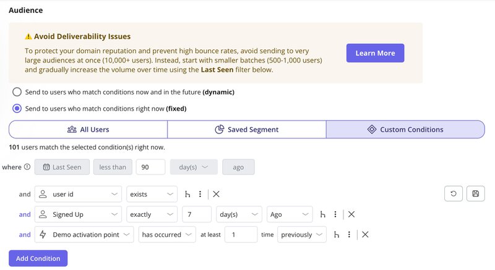
Task: Open the 'exists' operator dropdown
Action: pyautogui.click(x=152, y=194)
